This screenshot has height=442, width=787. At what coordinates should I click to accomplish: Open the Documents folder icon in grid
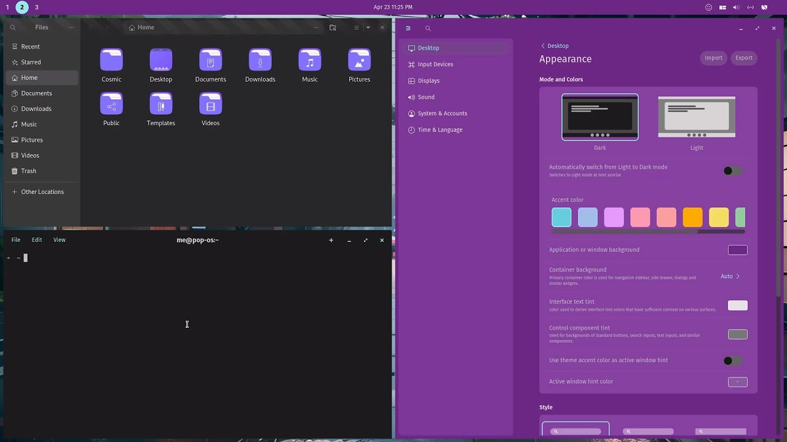(x=210, y=60)
